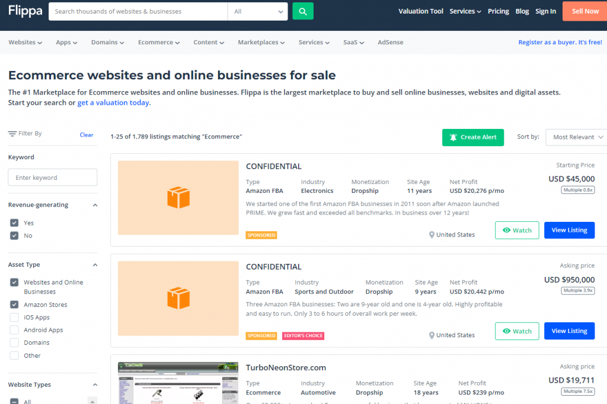607x404 pixels.
Task: Follow the get a valuation today link
Action: coord(113,103)
